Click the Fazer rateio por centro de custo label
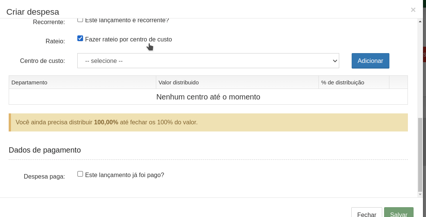Image resolution: width=426 pixels, height=217 pixels. pyautogui.click(x=128, y=39)
